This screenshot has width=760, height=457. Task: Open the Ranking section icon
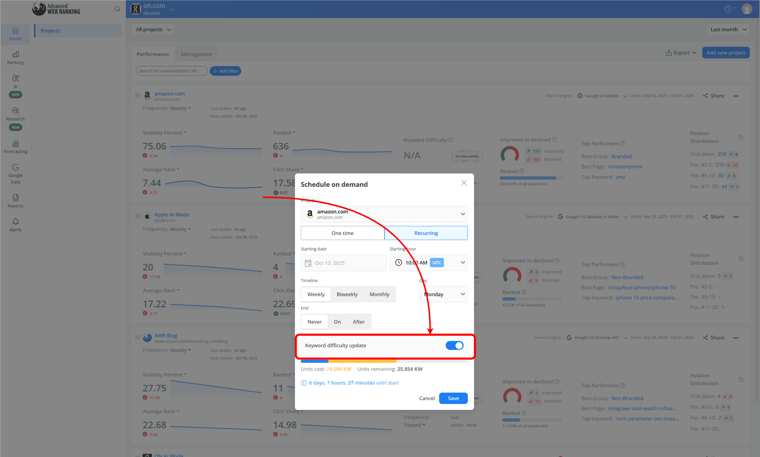(16, 54)
